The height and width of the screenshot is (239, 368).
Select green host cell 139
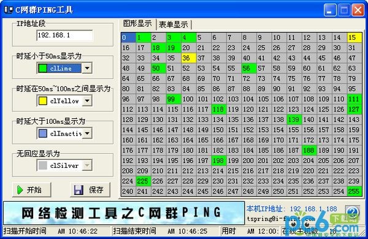click(294, 120)
